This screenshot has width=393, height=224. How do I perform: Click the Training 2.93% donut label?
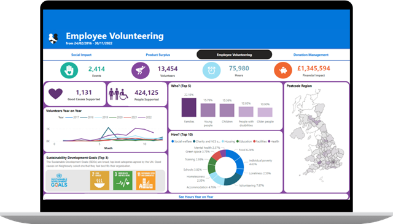(x=194, y=159)
